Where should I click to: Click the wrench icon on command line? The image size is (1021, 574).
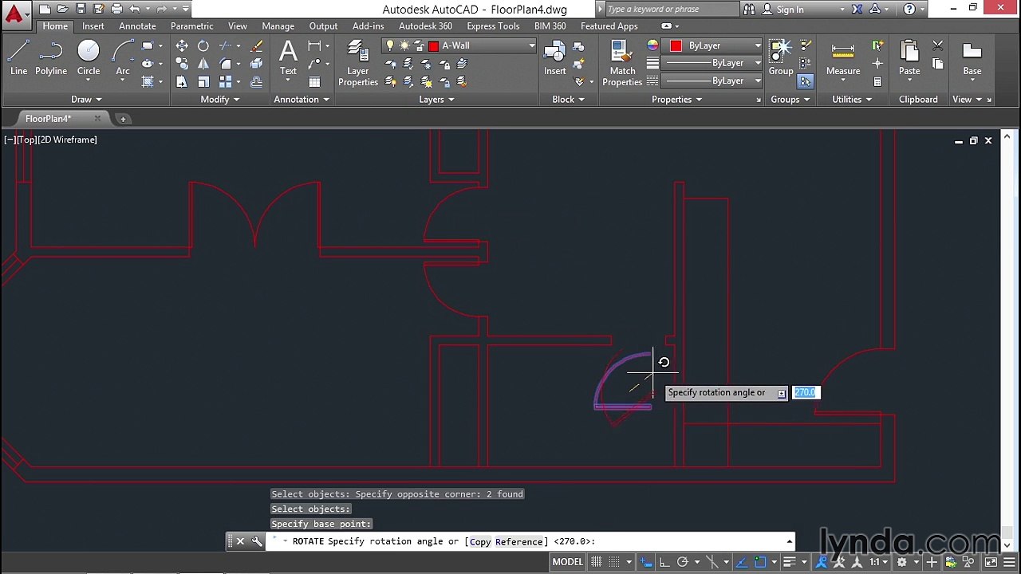pos(257,541)
